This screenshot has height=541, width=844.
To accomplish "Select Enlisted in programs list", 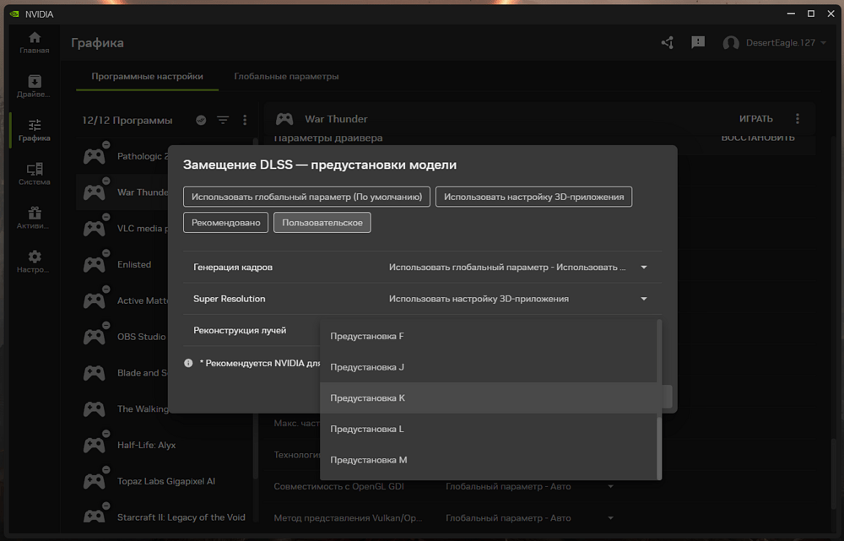I will pyautogui.click(x=134, y=264).
